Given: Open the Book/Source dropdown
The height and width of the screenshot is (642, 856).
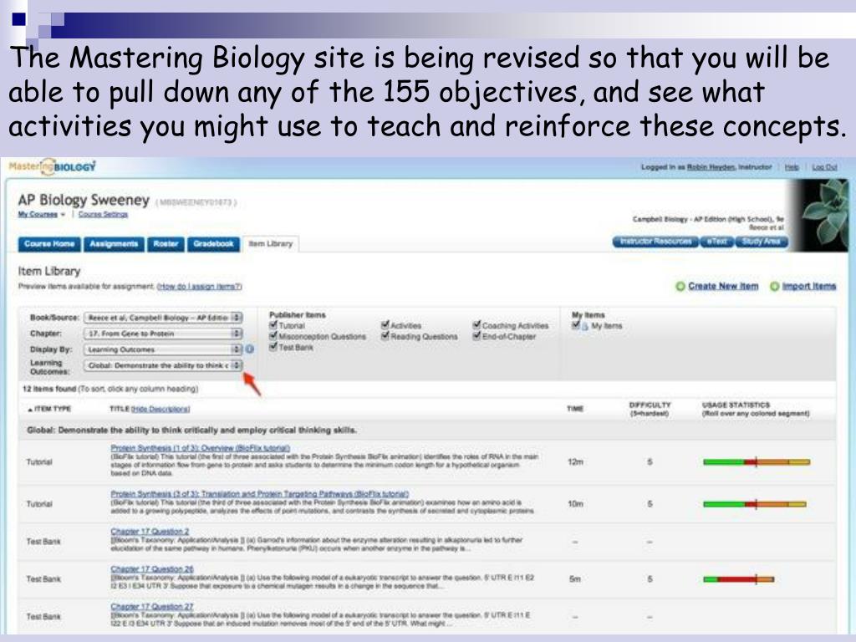Looking at the screenshot, I should (x=163, y=317).
